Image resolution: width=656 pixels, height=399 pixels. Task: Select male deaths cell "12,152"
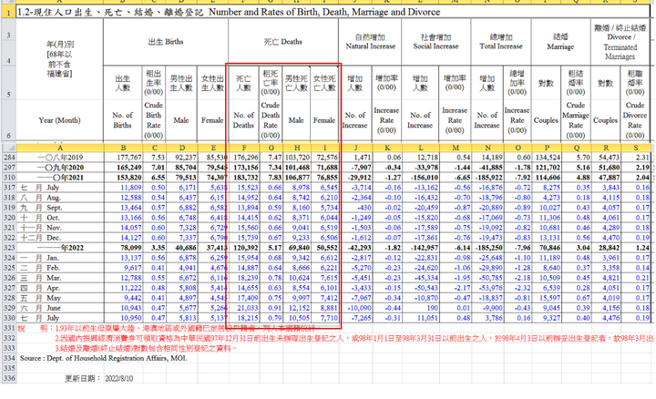297,308
